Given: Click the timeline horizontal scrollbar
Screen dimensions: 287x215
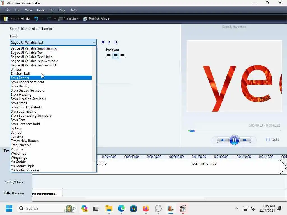Looking at the screenshot, I should [x=145, y=199].
